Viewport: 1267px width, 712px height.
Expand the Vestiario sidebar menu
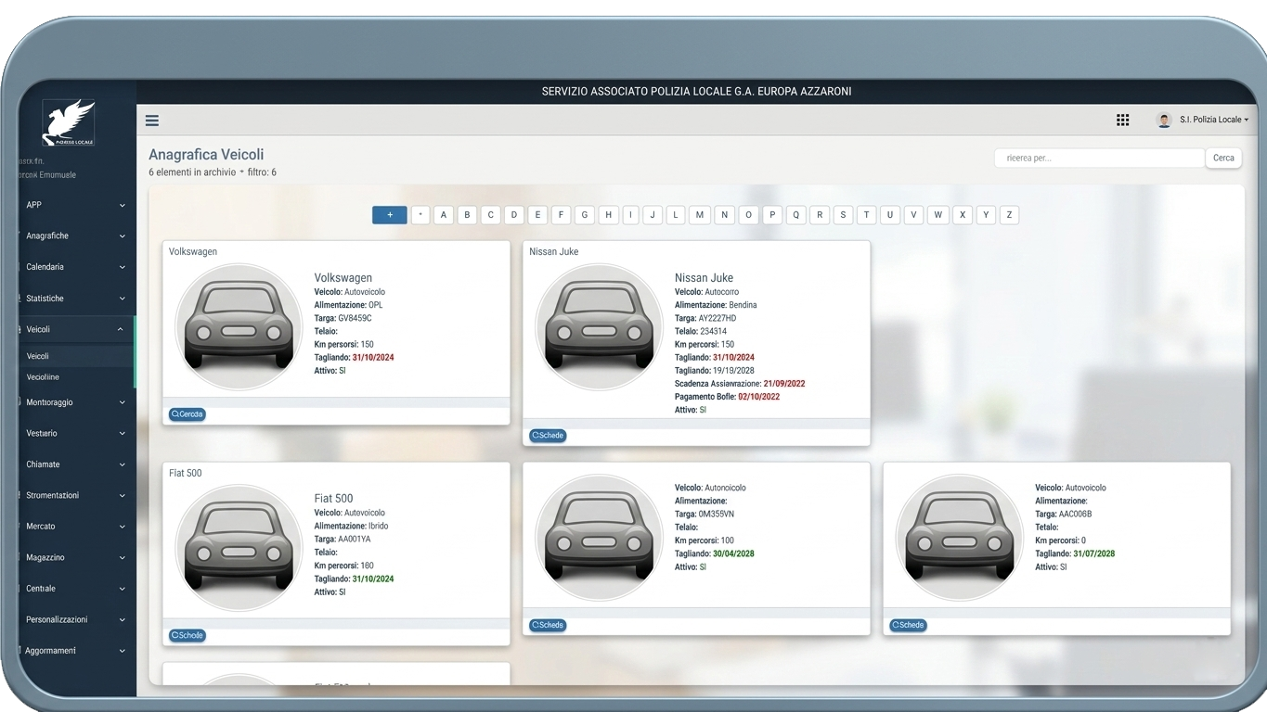click(76, 433)
